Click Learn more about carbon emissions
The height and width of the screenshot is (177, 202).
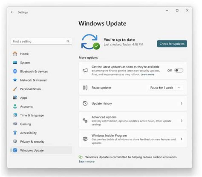pyautogui.click(x=87, y=161)
